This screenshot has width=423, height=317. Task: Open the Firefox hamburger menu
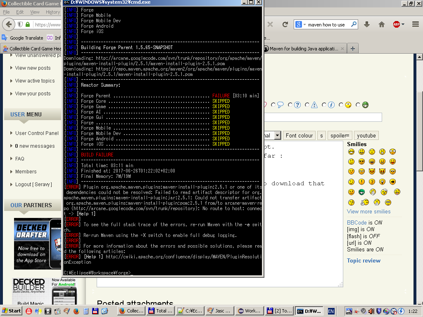416,24
